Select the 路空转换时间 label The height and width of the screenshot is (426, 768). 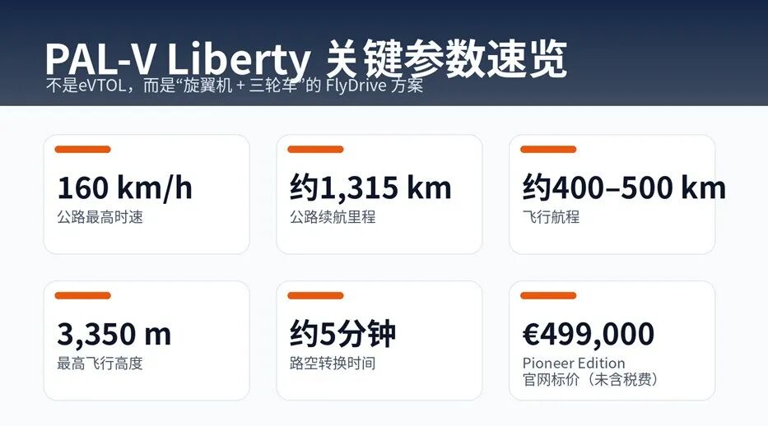point(333,363)
